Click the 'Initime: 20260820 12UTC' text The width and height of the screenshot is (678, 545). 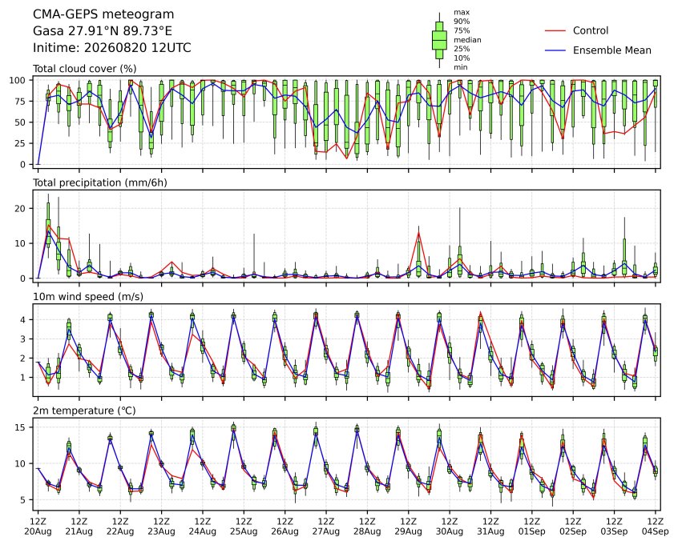(112, 47)
